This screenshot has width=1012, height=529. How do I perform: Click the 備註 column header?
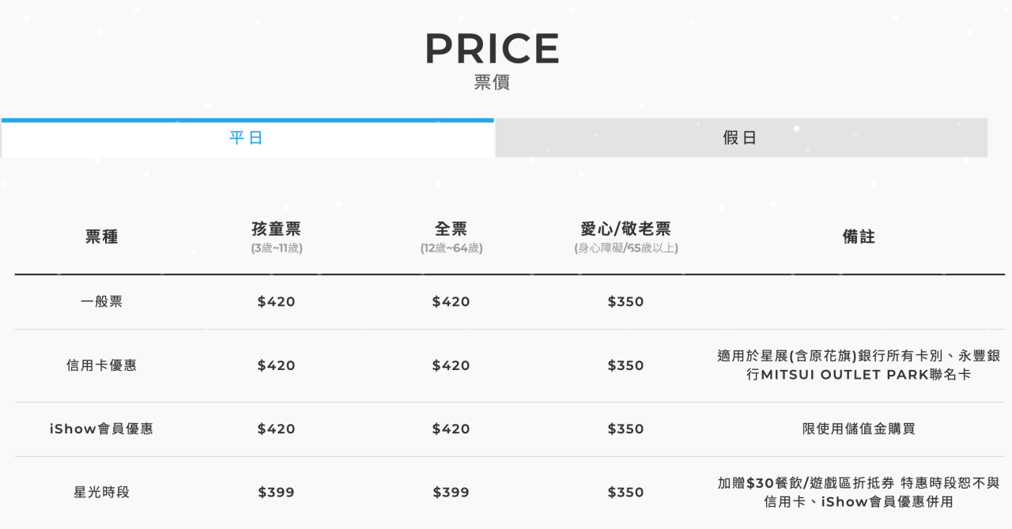click(x=859, y=236)
